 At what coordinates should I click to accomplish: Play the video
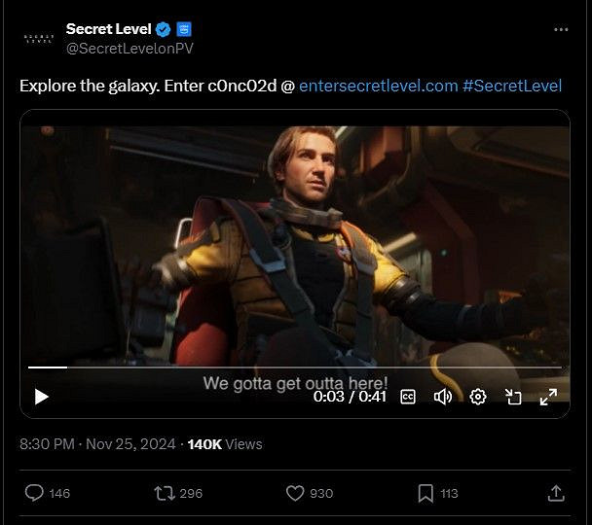click(x=41, y=397)
